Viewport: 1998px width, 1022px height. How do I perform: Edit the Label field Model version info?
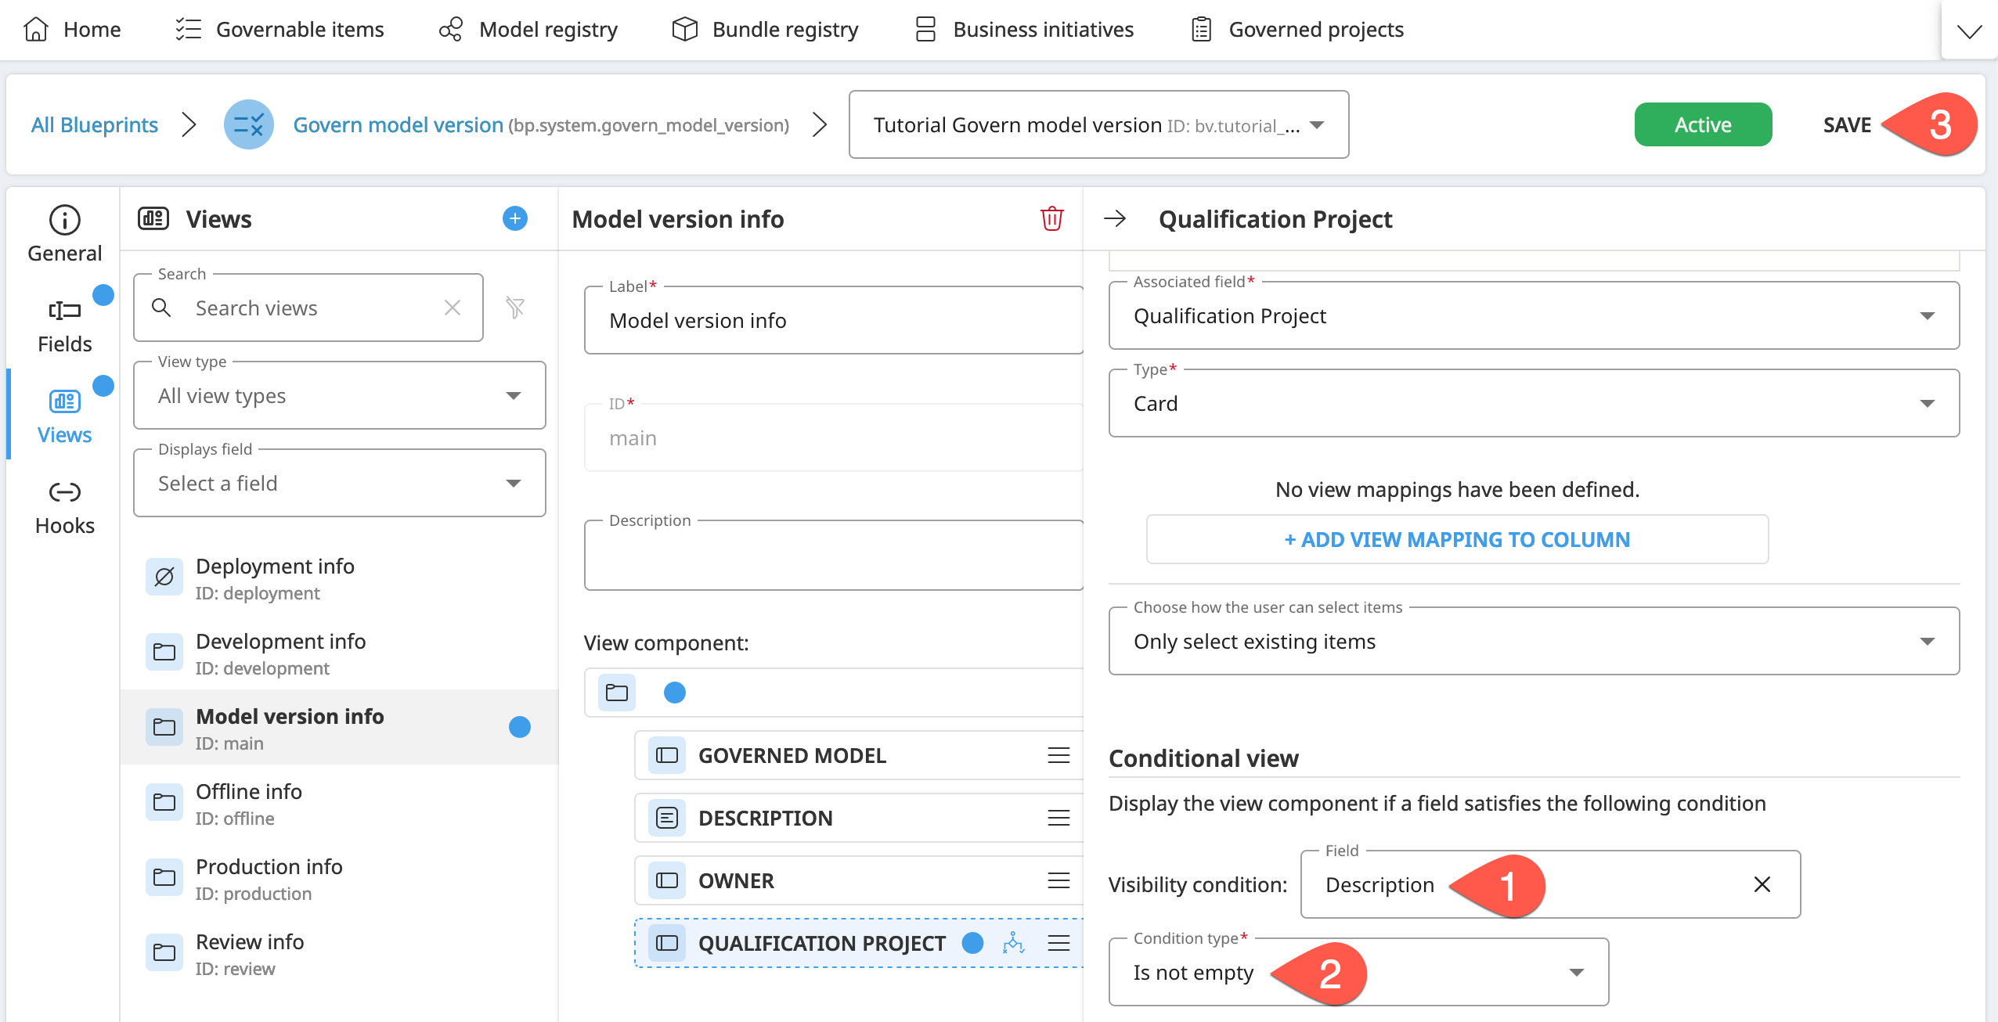coord(834,320)
